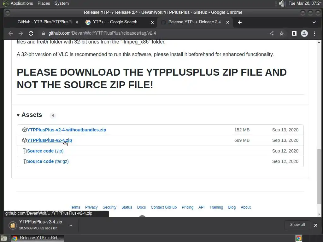Open the Terms footer link
Screen dimensions: 323x242
tap(75, 207)
